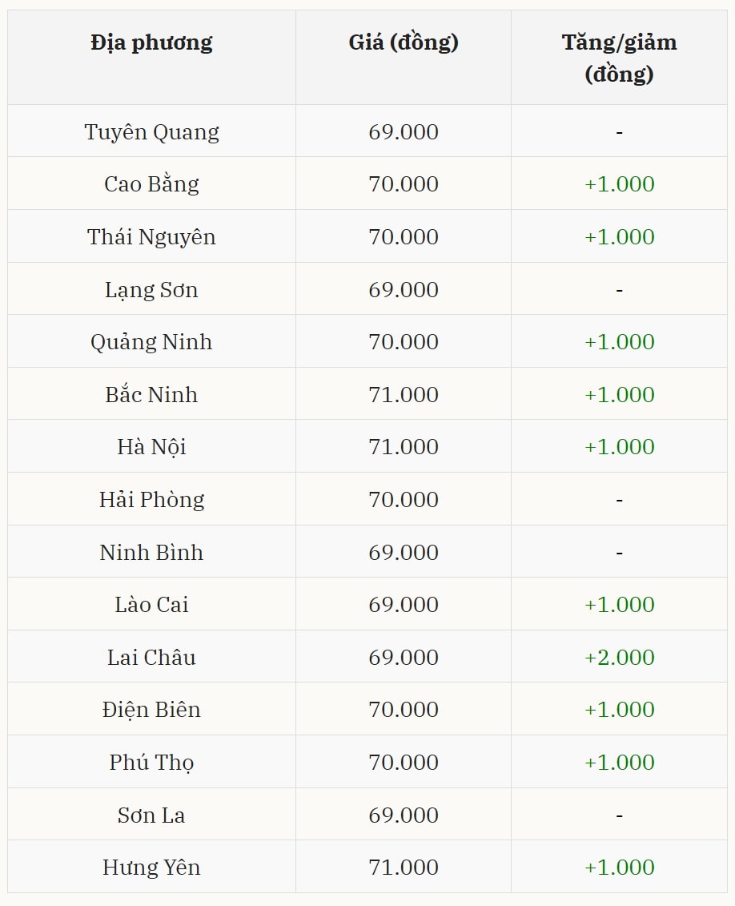The width and height of the screenshot is (735, 906).
Task: Click the "Giá (đồng)" column header
Action: tap(404, 42)
